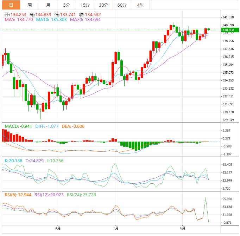The width and height of the screenshot is (240, 236).
Task: Switch to the 周 weekly tab
Action: point(30,5)
